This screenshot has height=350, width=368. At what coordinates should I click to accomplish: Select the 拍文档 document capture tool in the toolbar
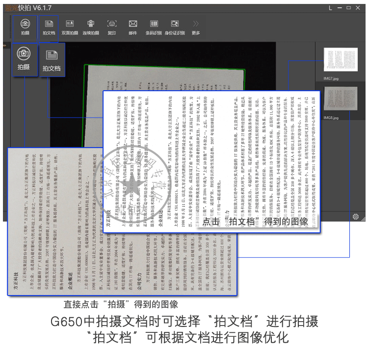coord(48,26)
